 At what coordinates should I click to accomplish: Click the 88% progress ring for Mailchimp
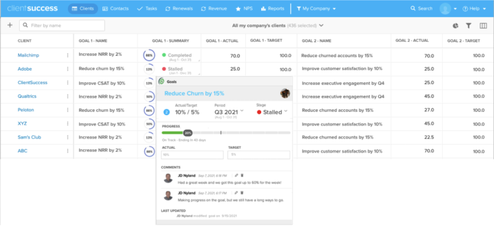click(x=149, y=55)
